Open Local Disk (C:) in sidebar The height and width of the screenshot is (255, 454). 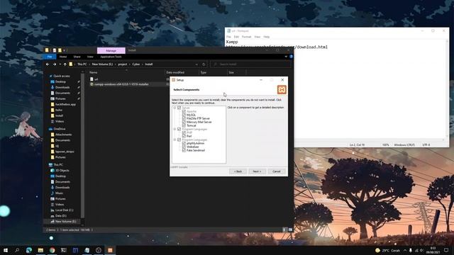pos(64,210)
